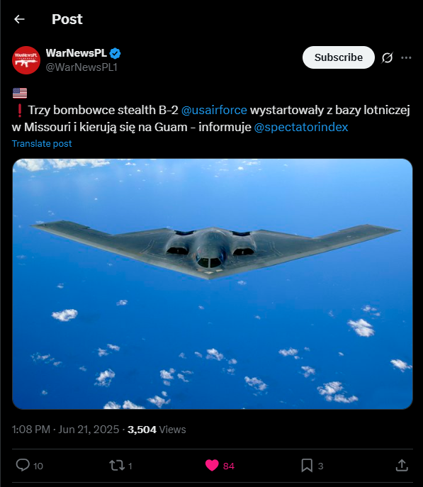
Task: Reply using the comment bubble icon
Action: click(23, 465)
